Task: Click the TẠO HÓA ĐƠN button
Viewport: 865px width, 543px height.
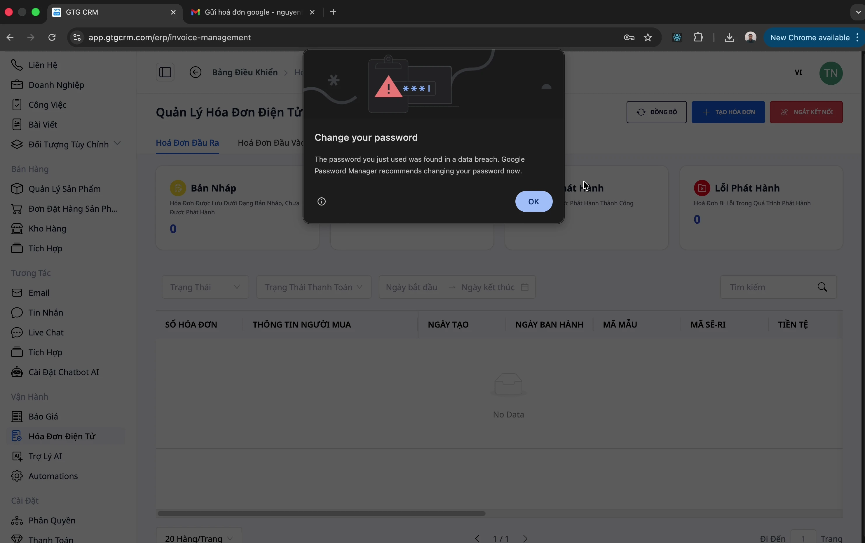Action: pyautogui.click(x=728, y=112)
